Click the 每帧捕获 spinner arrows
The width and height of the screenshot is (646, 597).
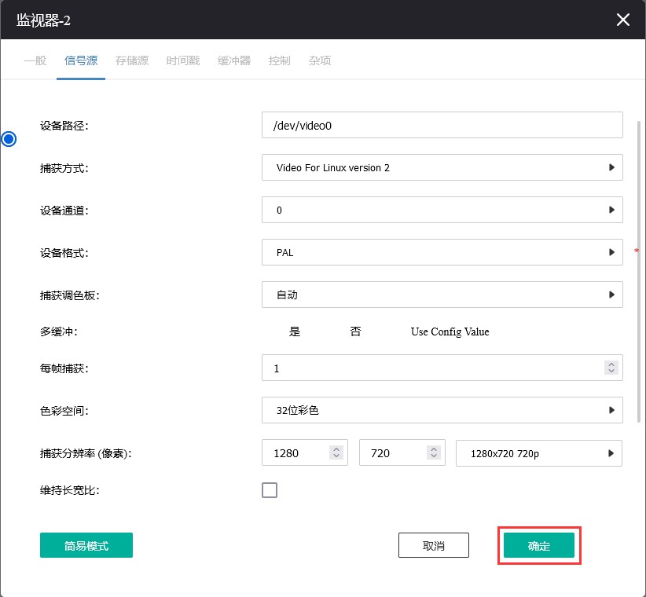click(x=611, y=368)
